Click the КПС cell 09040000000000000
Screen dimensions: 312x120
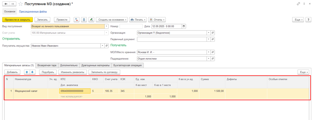[x=75, y=91]
